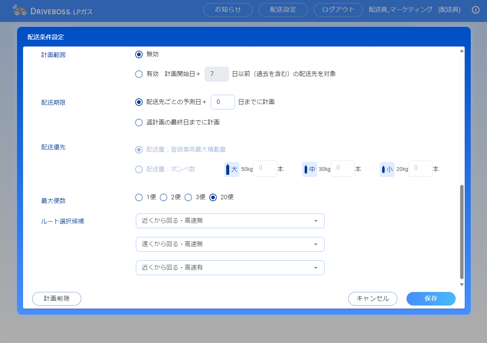487x343 pixels.
Task: Click the 30kg cylinder count field
Action: click(343, 169)
